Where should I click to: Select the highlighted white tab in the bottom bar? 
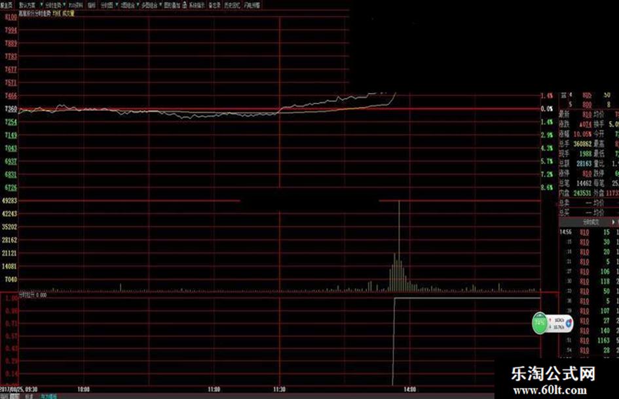coord(14,396)
